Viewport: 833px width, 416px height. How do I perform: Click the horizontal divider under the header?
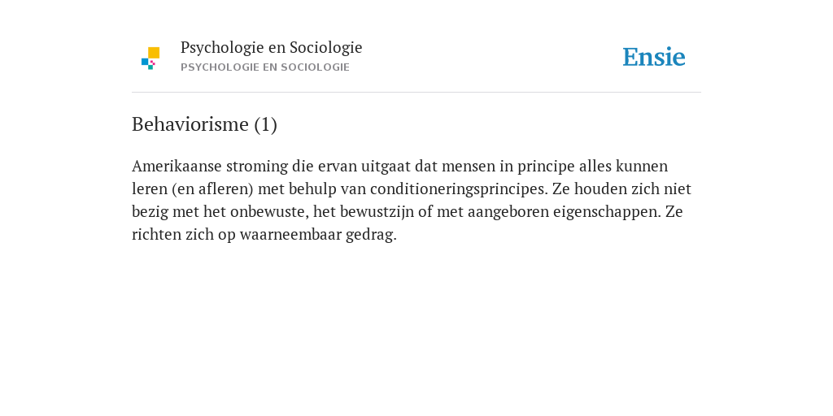point(416,93)
